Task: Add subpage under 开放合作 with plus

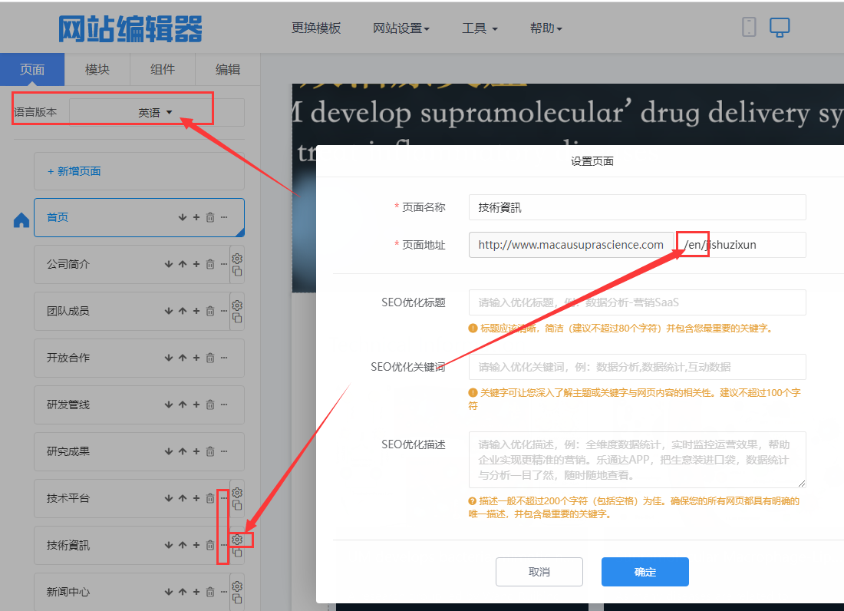Action: click(196, 358)
